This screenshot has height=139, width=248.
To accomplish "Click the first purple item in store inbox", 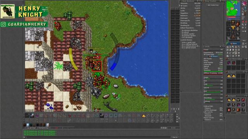I will tap(229, 63).
